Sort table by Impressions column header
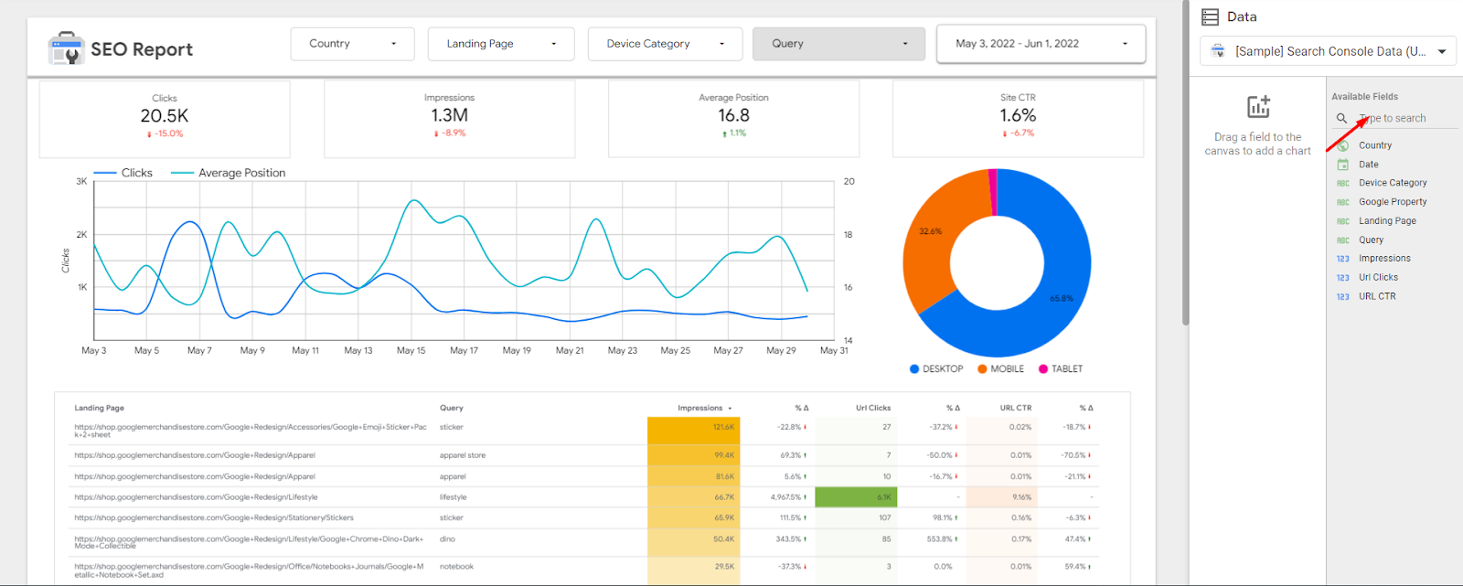1463x586 pixels. click(x=700, y=409)
